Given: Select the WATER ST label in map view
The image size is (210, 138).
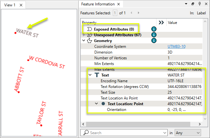Looking at the screenshot, I should 27,33.
